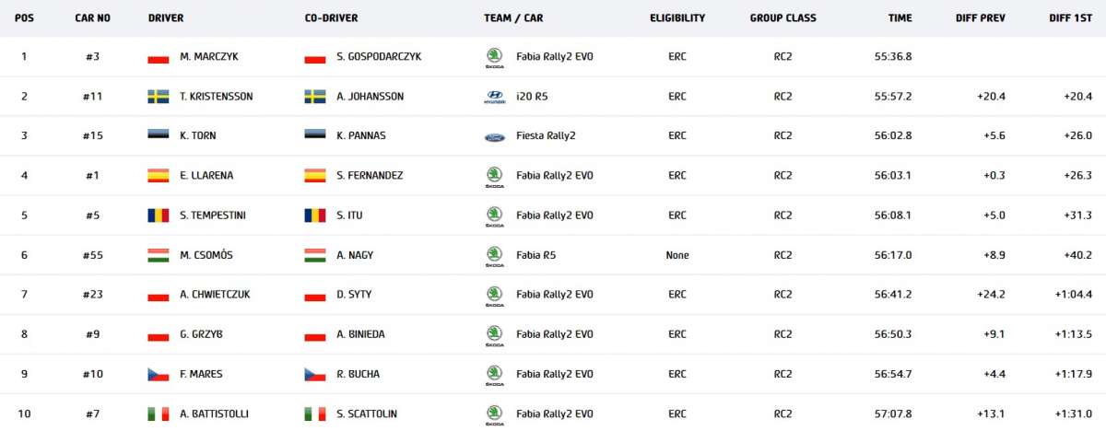Image resolution: width=1106 pixels, height=431 pixels.
Task: Sort by the TIME column header
Action: [900, 17]
